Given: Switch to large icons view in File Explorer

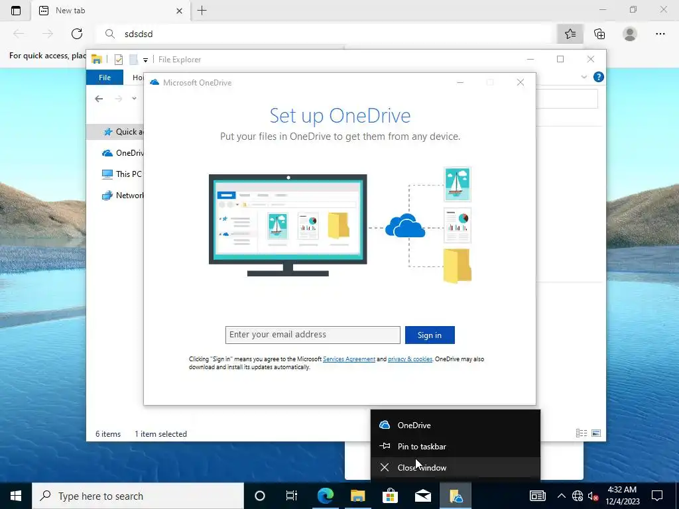Looking at the screenshot, I should (x=596, y=433).
